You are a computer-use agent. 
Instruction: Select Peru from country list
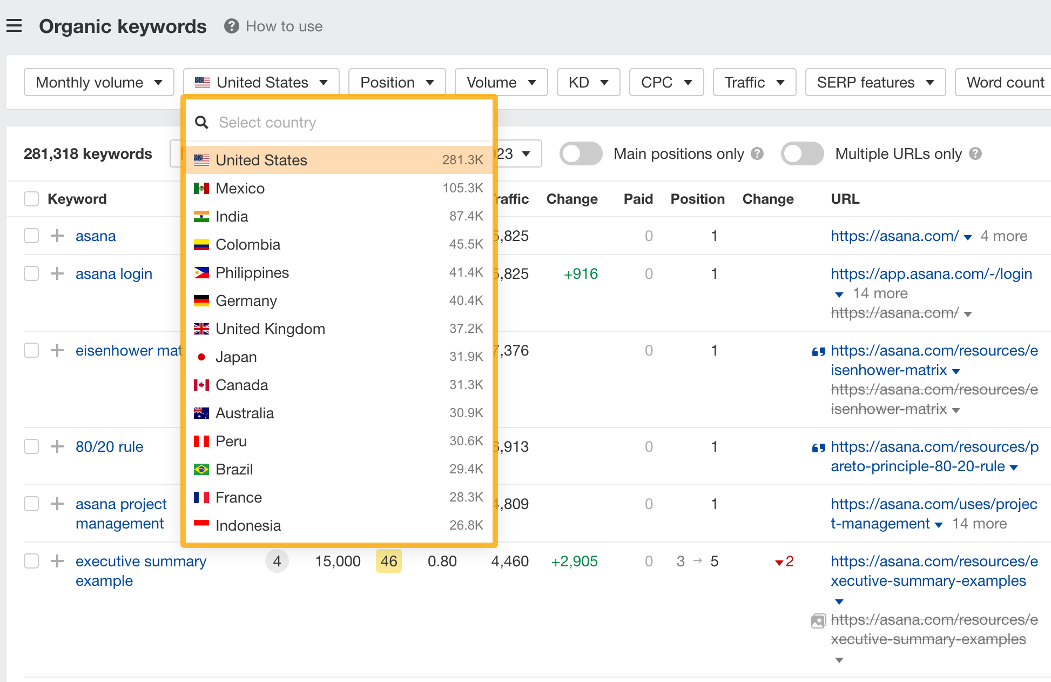(x=339, y=442)
